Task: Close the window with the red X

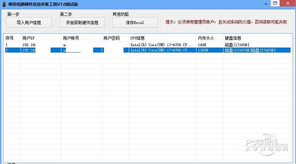Action: point(288,3)
